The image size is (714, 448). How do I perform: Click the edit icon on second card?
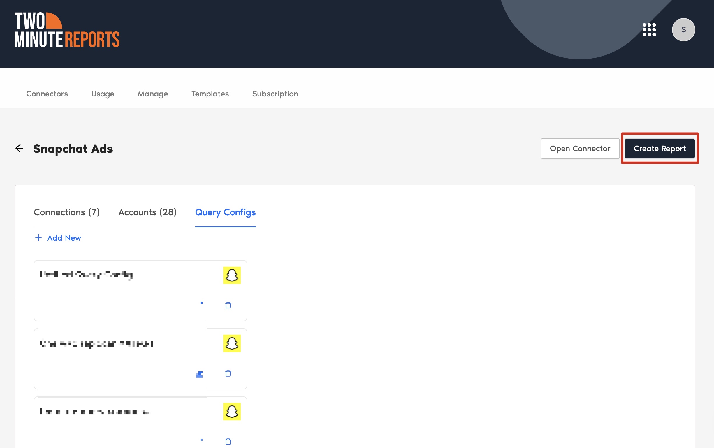(x=199, y=374)
